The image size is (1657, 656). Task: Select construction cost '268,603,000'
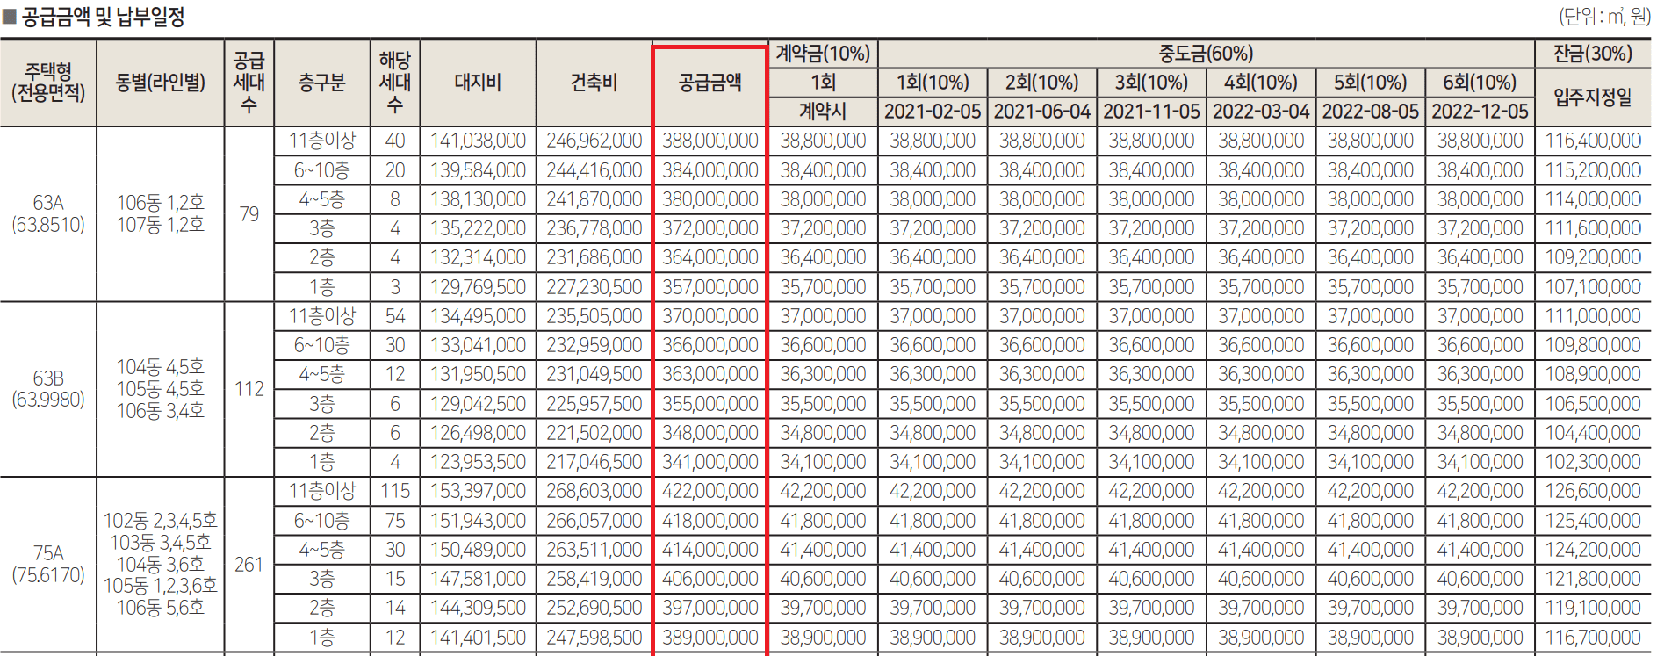[594, 491]
